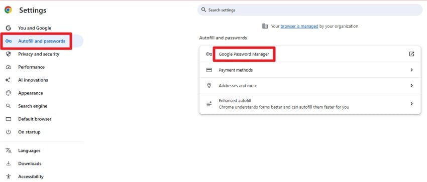Image resolution: width=427 pixels, height=182 pixels.
Task: Open the Enhanced autofill row
Action: (310, 104)
